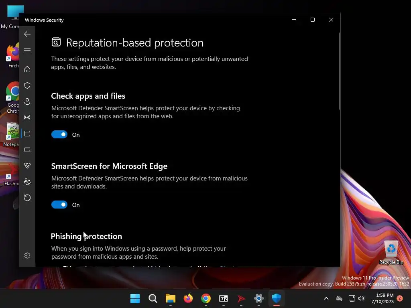Close the Windows Security window
The image size is (411, 308).
[x=331, y=20]
